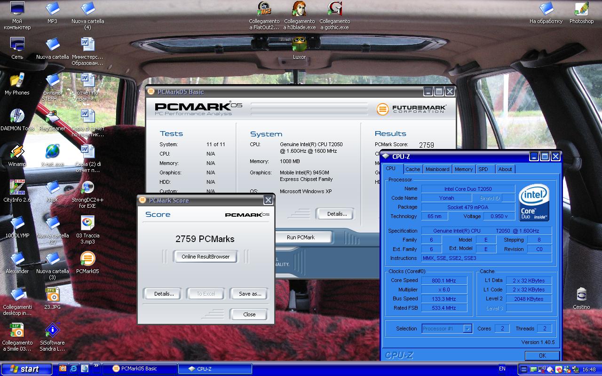The image size is (602, 376).
Task: Switch to PCMark05 Basic taskbar button
Action: pyautogui.click(x=140, y=369)
